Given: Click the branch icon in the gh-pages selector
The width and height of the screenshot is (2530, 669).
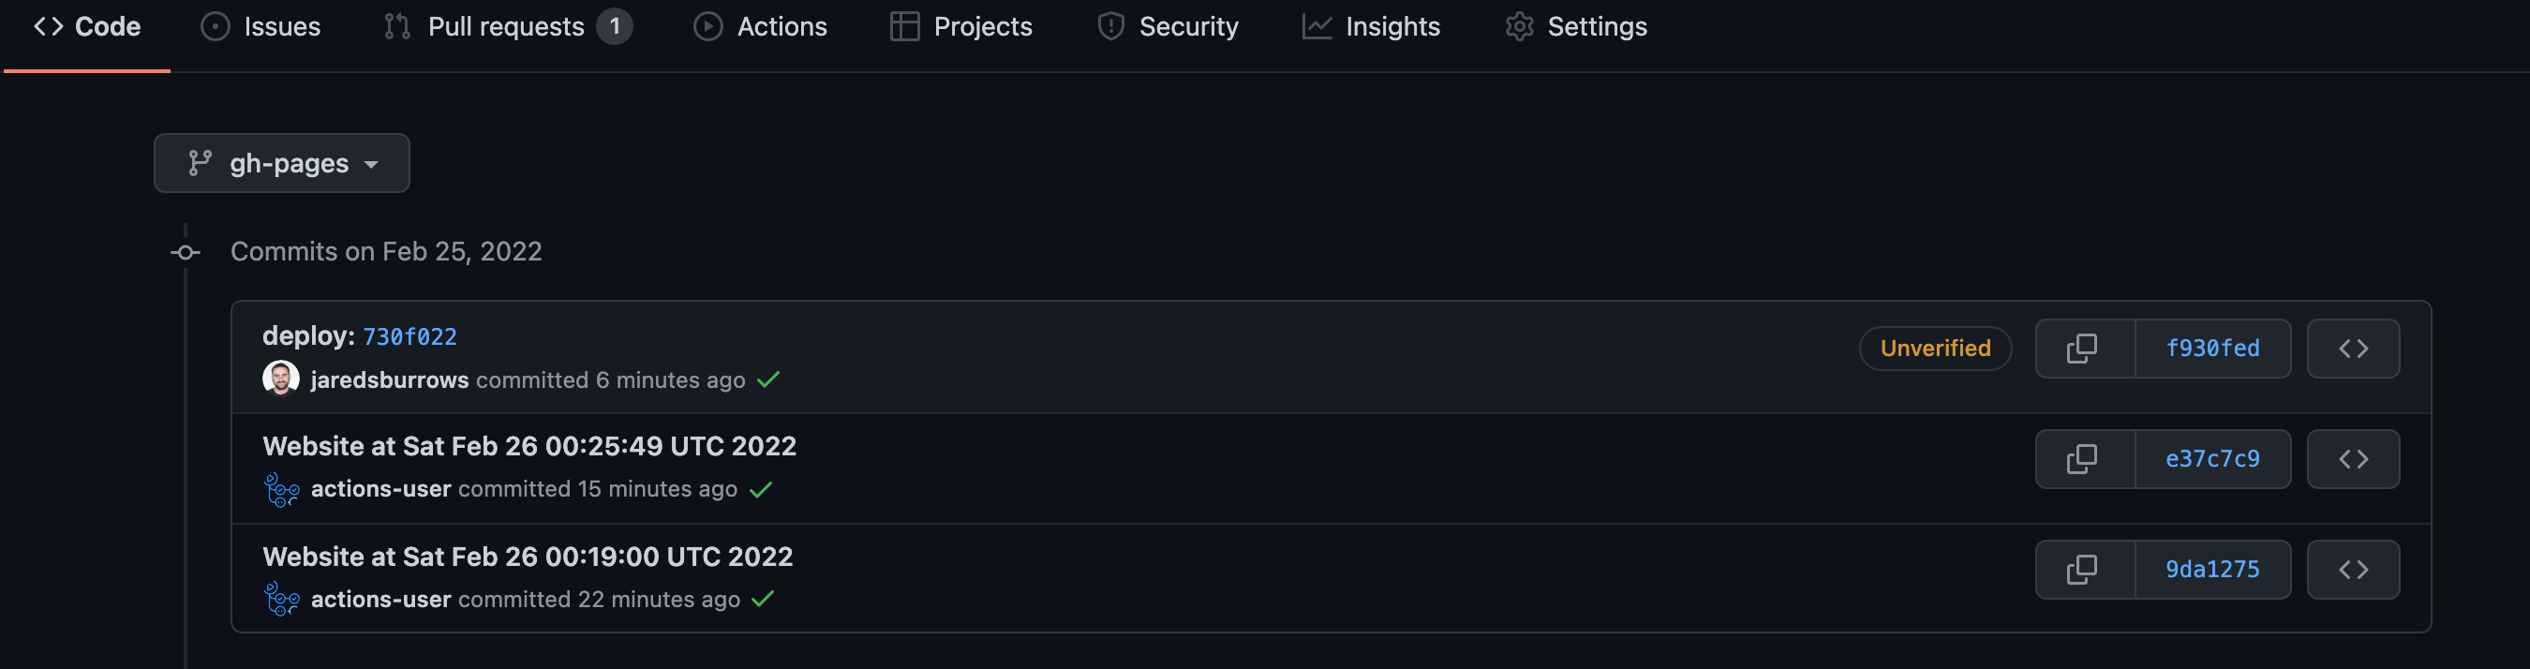Looking at the screenshot, I should [200, 162].
